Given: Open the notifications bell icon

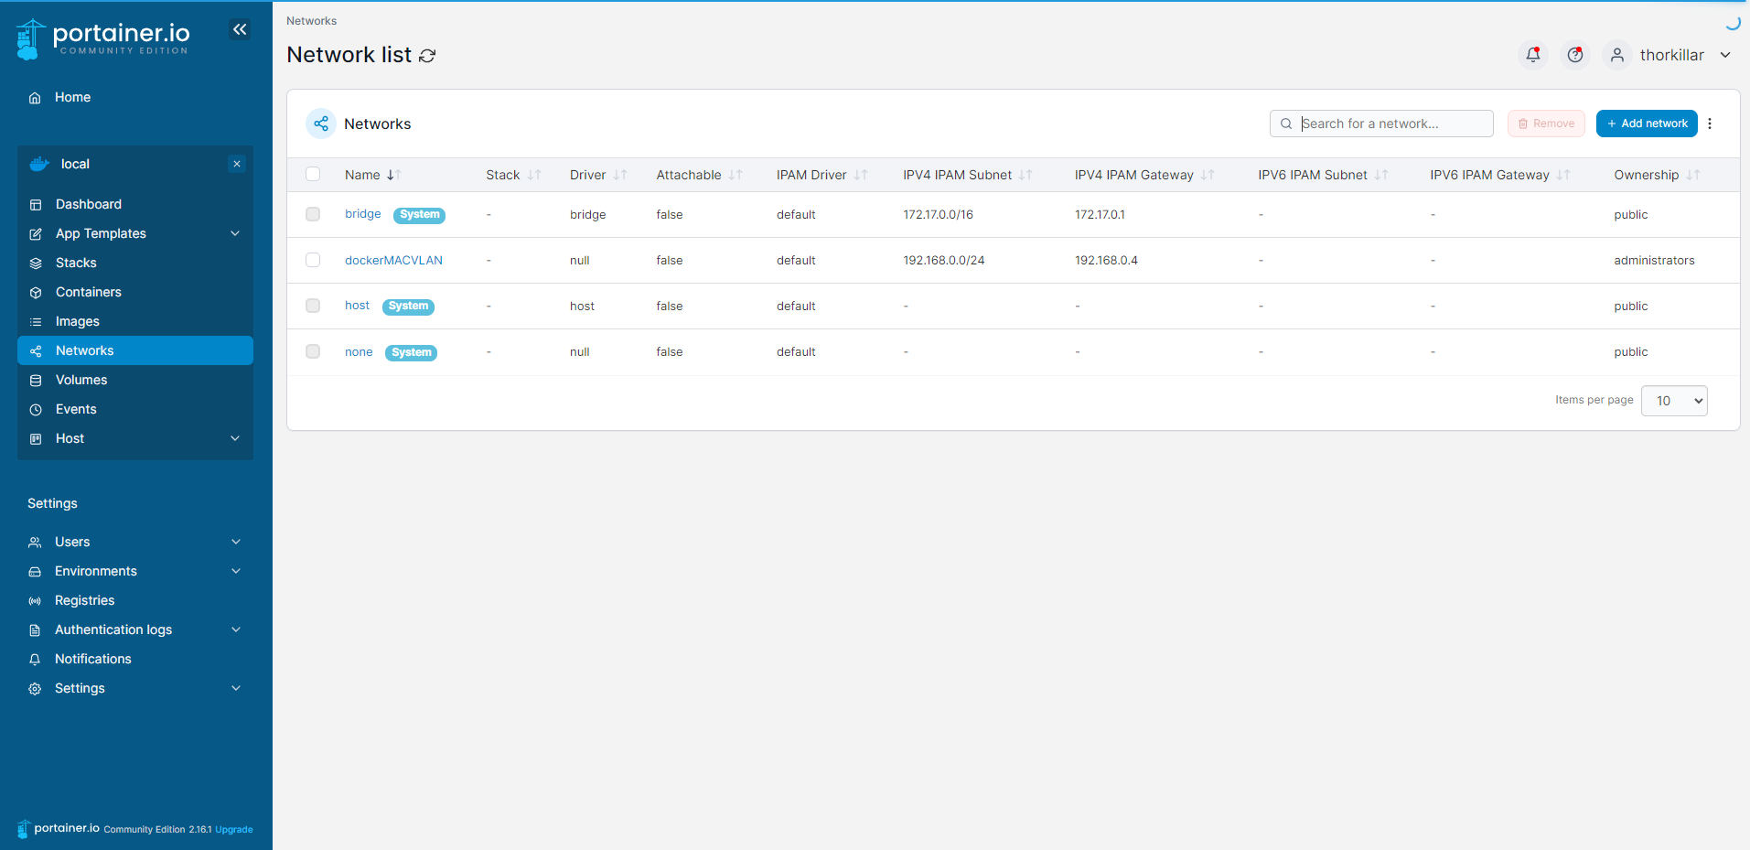Looking at the screenshot, I should click(1533, 55).
